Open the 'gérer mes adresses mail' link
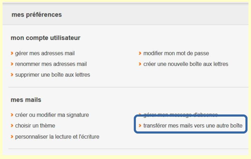The image size is (251, 159). tap(45, 53)
